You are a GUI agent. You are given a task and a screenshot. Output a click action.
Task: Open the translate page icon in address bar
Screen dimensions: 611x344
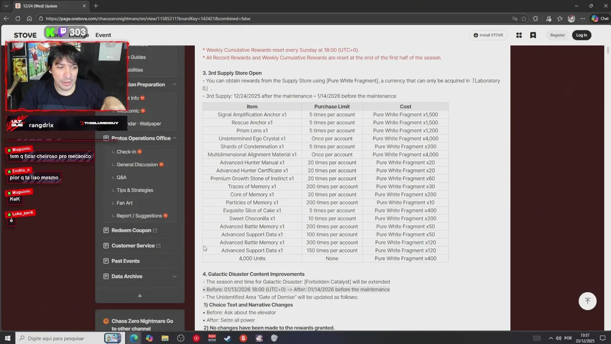(515, 19)
